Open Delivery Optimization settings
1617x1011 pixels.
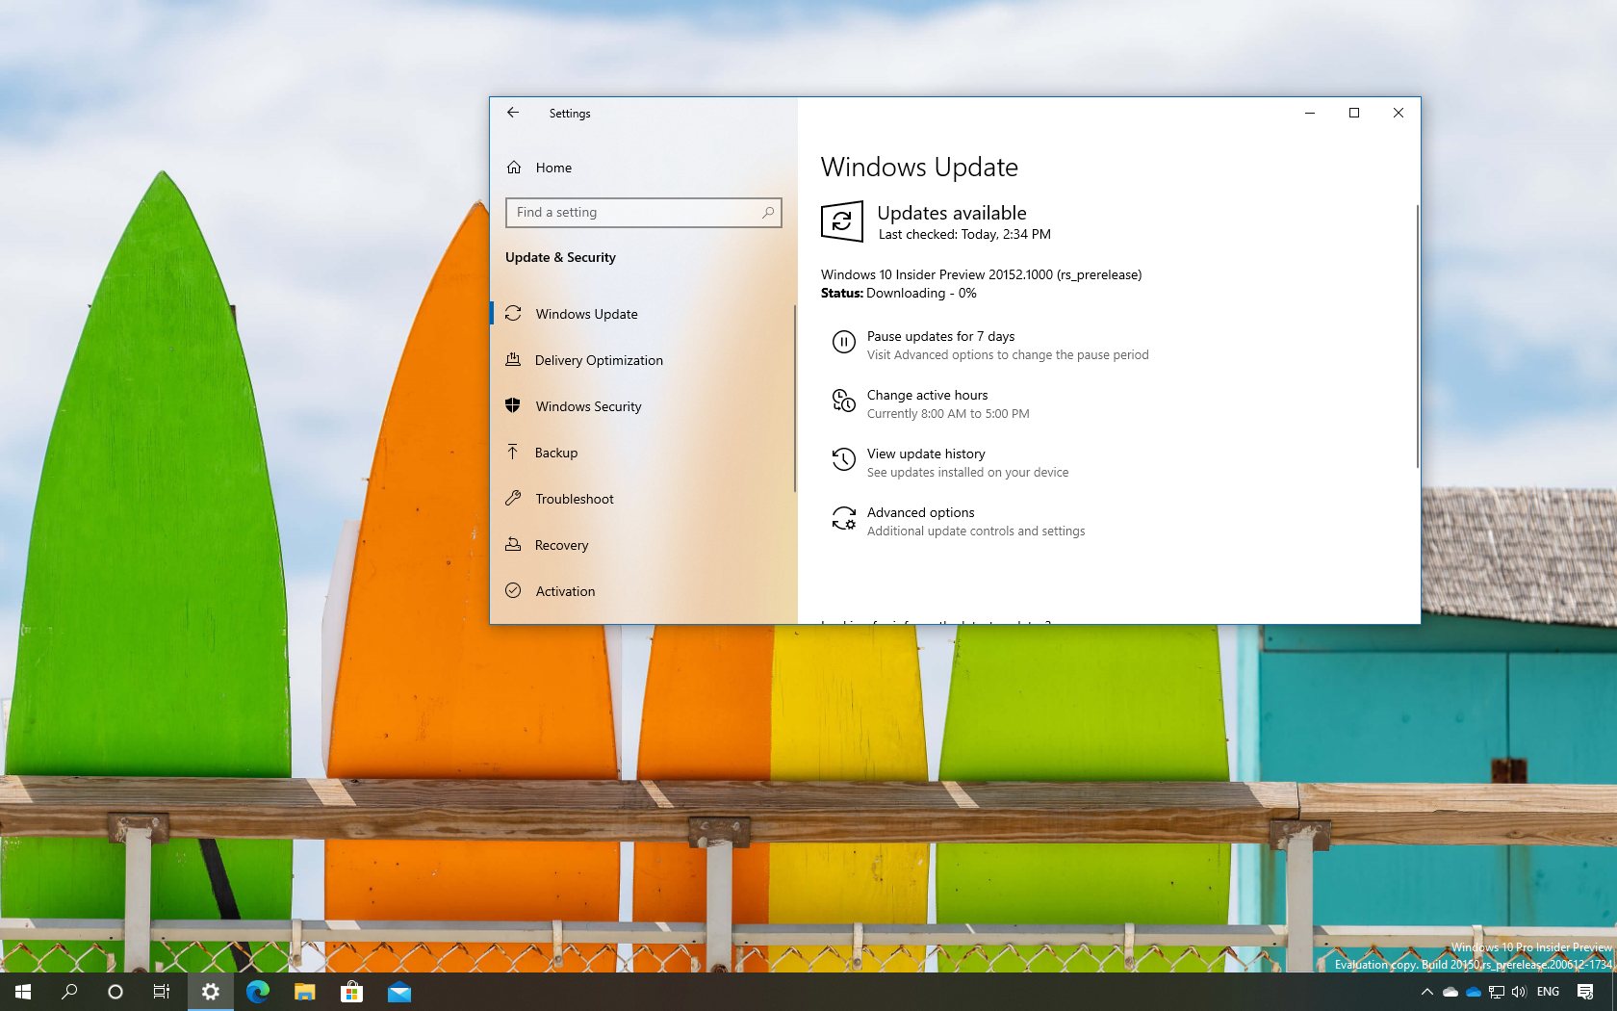click(598, 360)
